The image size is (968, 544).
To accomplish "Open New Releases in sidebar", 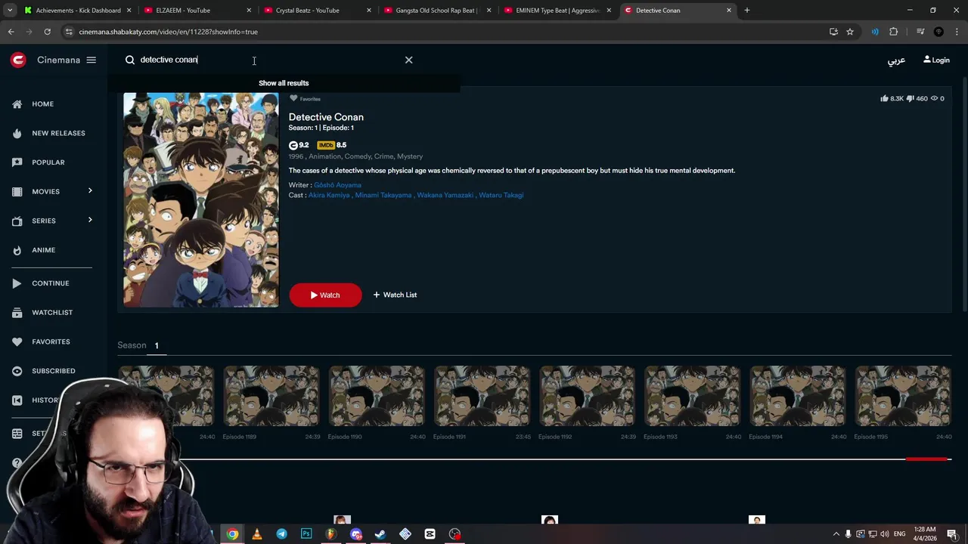I will (58, 133).
